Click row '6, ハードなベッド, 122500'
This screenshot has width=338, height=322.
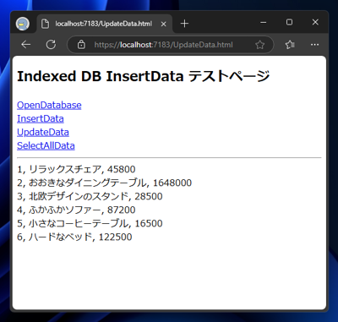pos(74,237)
